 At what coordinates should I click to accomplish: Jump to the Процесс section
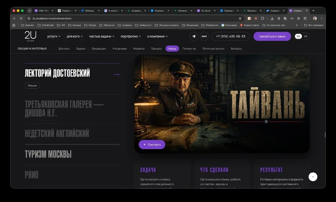(x=156, y=49)
